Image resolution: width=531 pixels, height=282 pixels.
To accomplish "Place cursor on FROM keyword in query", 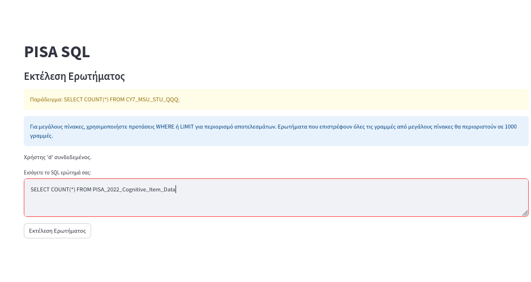I will 84,190.
